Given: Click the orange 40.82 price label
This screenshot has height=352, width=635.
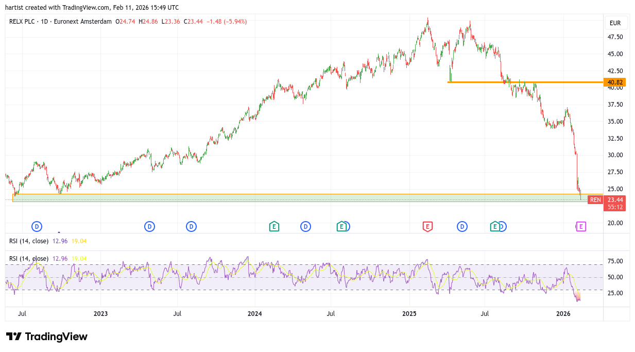Looking at the screenshot, I should (x=615, y=82).
